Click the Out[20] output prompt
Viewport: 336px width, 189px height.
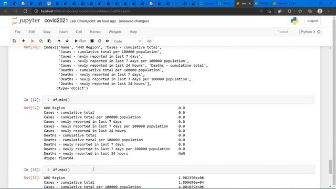click(32, 47)
